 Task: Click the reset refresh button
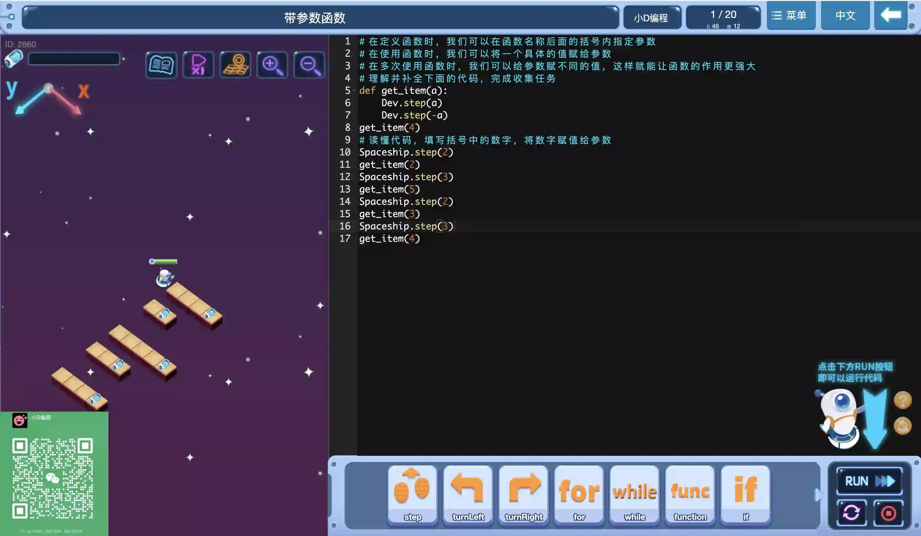click(852, 513)
